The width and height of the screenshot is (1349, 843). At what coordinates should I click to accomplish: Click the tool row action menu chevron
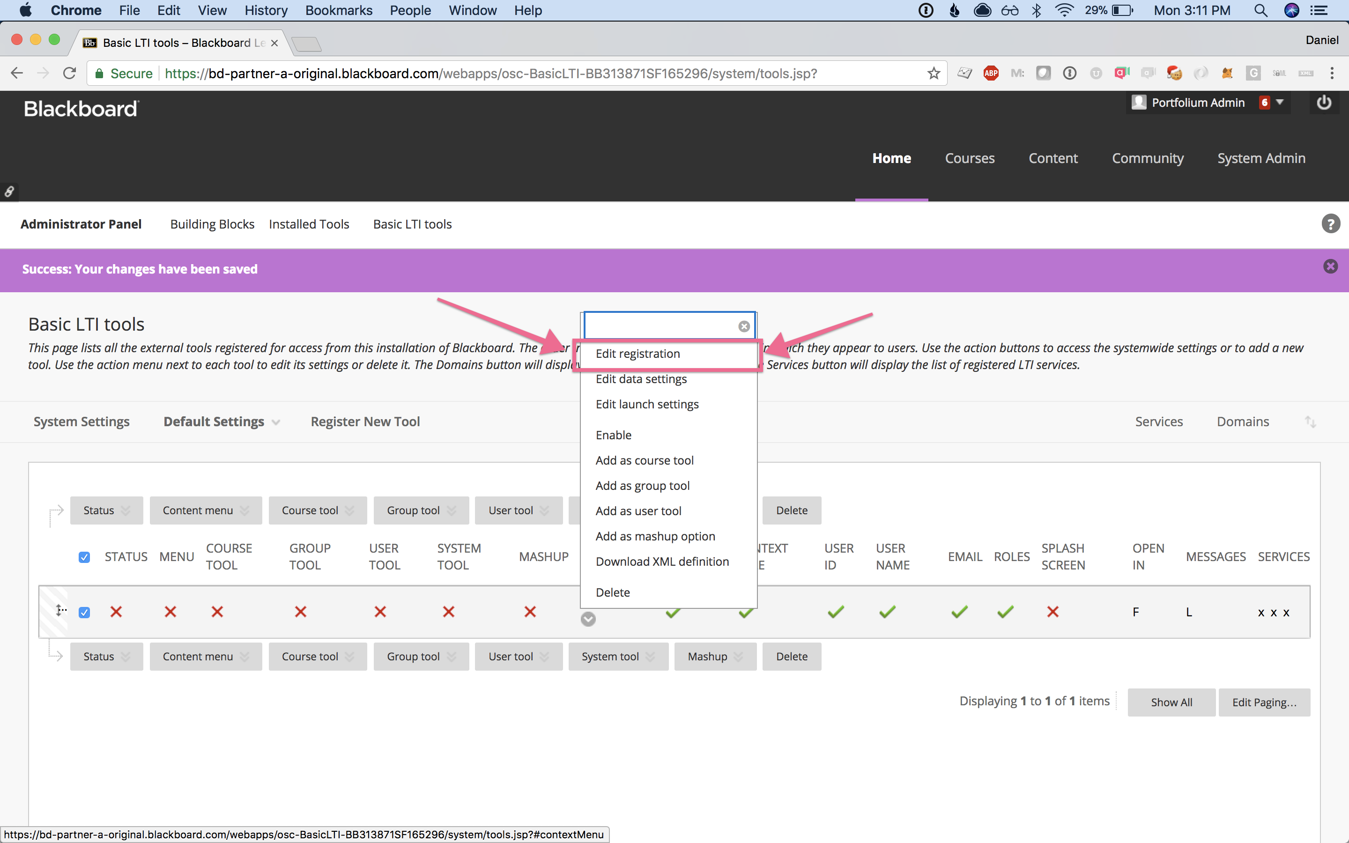[588, 619]
